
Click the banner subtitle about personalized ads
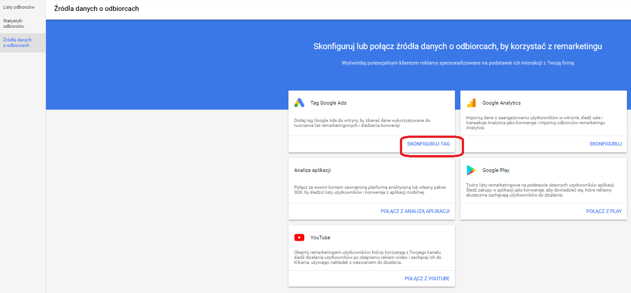[x=458, y=63]
